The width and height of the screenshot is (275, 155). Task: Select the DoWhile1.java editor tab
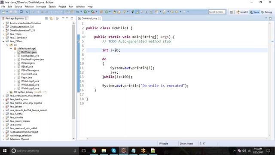point(89,19)
